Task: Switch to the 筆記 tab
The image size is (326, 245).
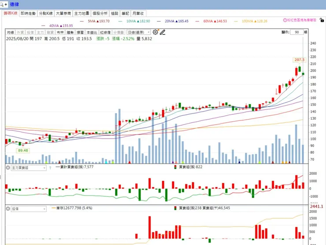Action: tap(126, 13)
